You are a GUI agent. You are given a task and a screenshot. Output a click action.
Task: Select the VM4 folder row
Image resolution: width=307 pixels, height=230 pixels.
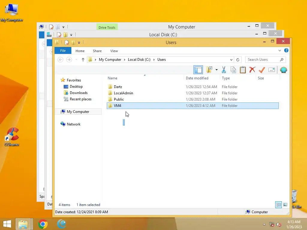pos(193,106)
